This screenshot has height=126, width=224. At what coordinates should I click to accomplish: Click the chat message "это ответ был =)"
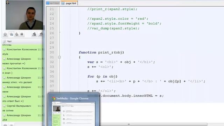(x=13, y=101)
